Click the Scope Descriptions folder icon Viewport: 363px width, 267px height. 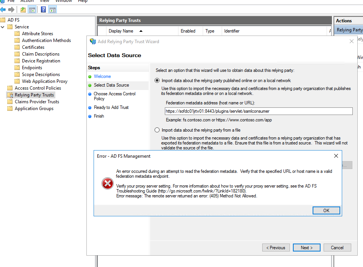point(17,75)
